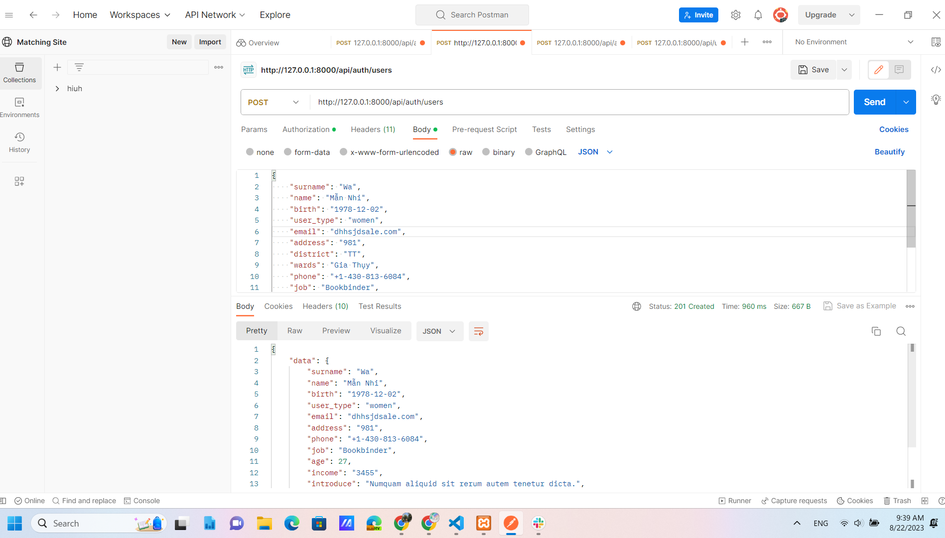Expand the Save options arrow
The height and width of the screenshot is (538, 945).
point(844,70)
